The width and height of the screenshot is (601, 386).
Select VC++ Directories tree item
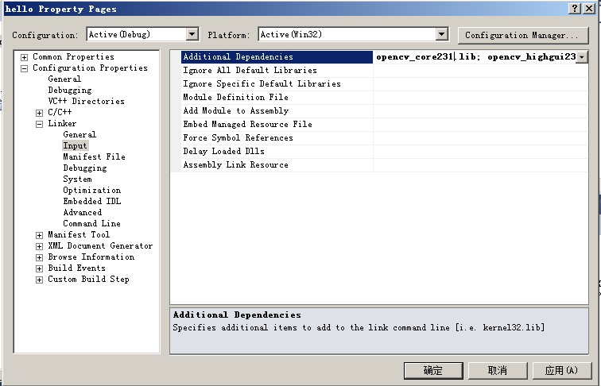click(86, 101)
